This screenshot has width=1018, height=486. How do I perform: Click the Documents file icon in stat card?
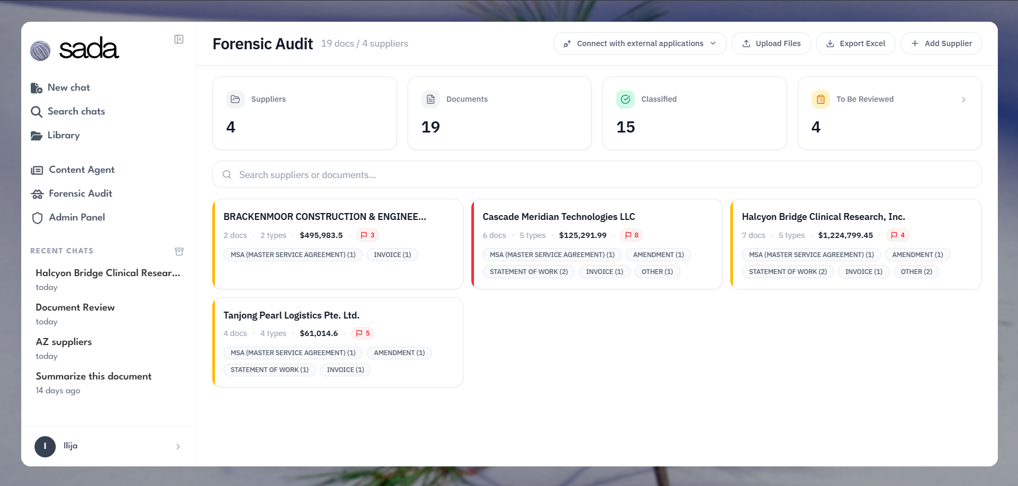pos(430,99)
